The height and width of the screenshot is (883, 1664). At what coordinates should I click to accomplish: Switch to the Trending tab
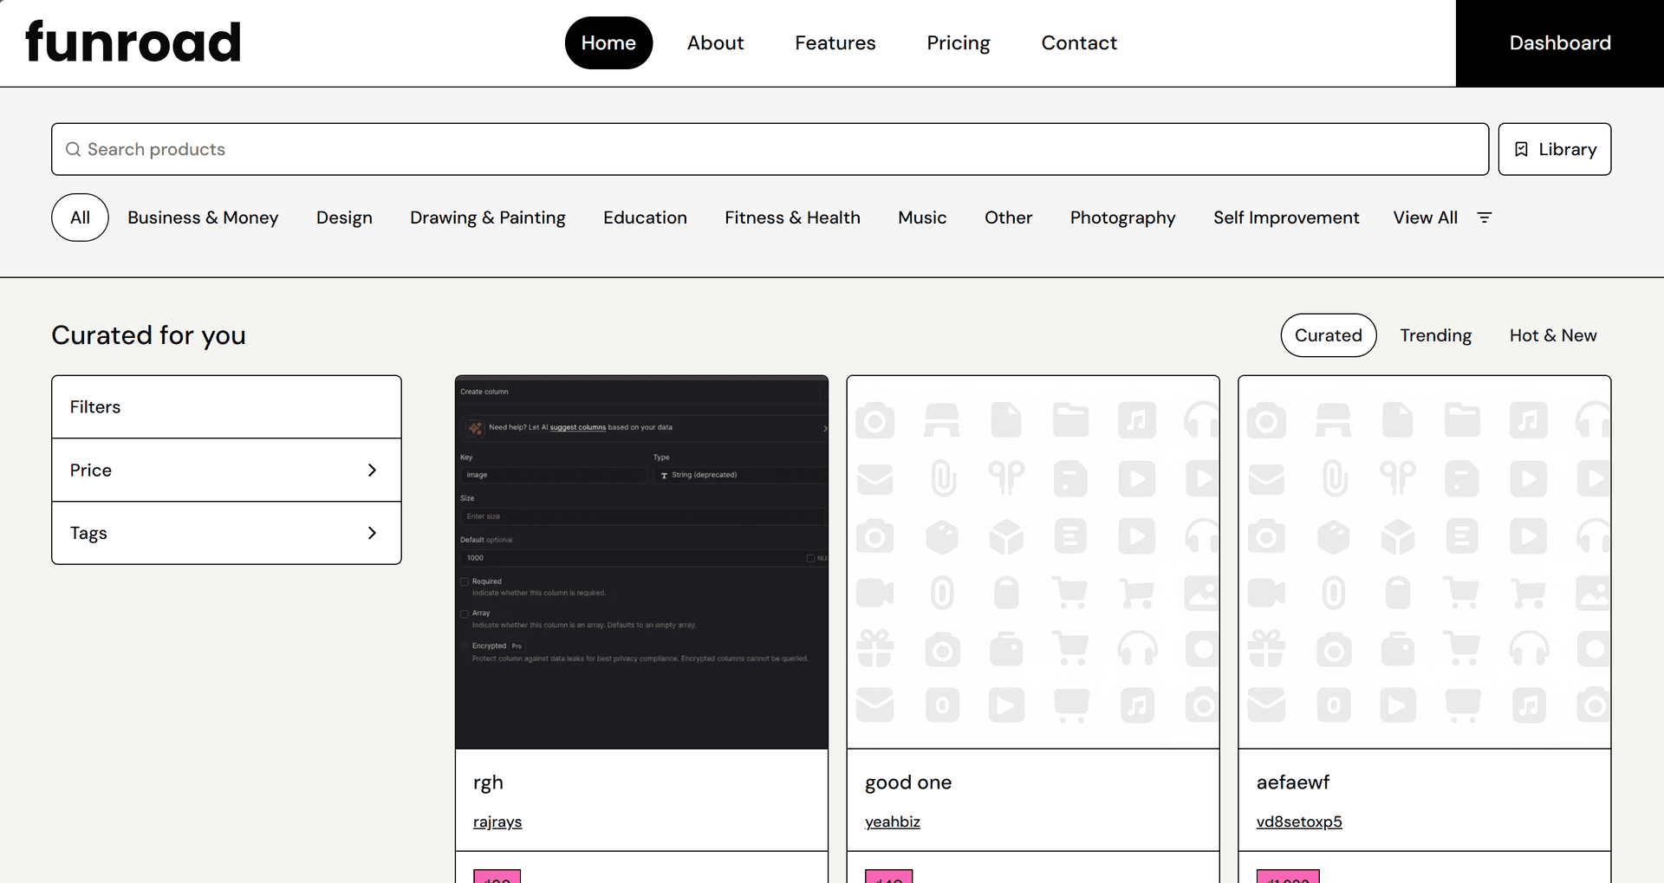click(x=1435, y=335)
